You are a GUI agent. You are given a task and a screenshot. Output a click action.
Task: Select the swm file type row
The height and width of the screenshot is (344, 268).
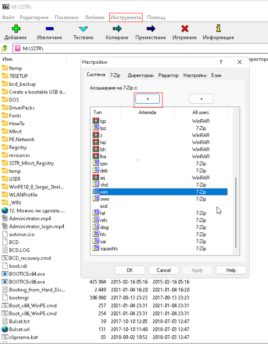[x=160, y=199]
